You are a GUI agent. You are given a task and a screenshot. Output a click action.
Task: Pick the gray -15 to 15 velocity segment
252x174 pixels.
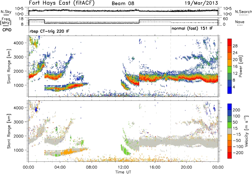point(230,131)
